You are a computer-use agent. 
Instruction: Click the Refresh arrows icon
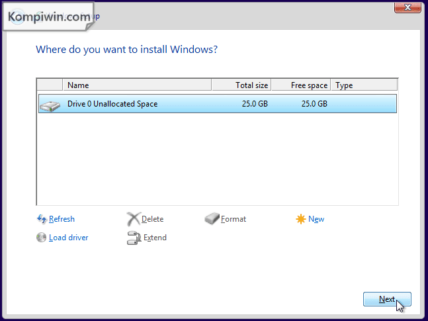point(42,219)
